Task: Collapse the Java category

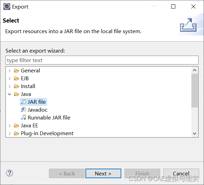Action: click(x=9, y=94)
